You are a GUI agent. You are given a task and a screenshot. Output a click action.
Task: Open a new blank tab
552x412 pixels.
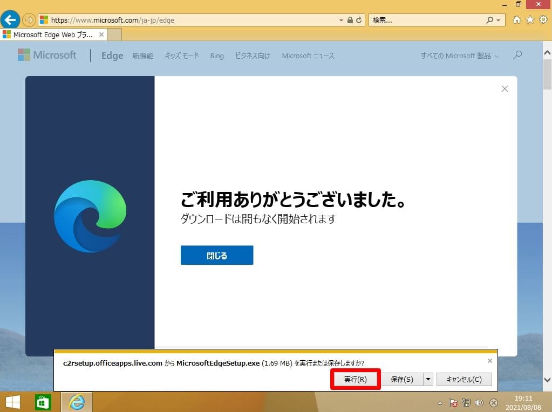[114, 35]
